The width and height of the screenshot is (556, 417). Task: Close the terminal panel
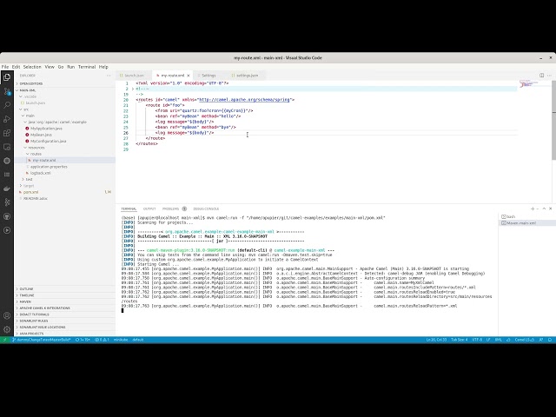coord(550,208)
